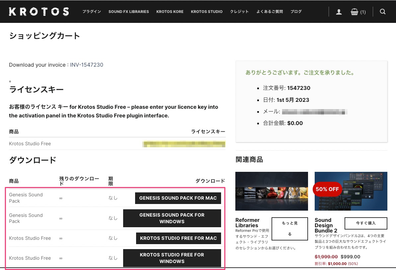The image size is (396, 270).
Task: Click the cart item count (1)
Action: pos(363,12)
